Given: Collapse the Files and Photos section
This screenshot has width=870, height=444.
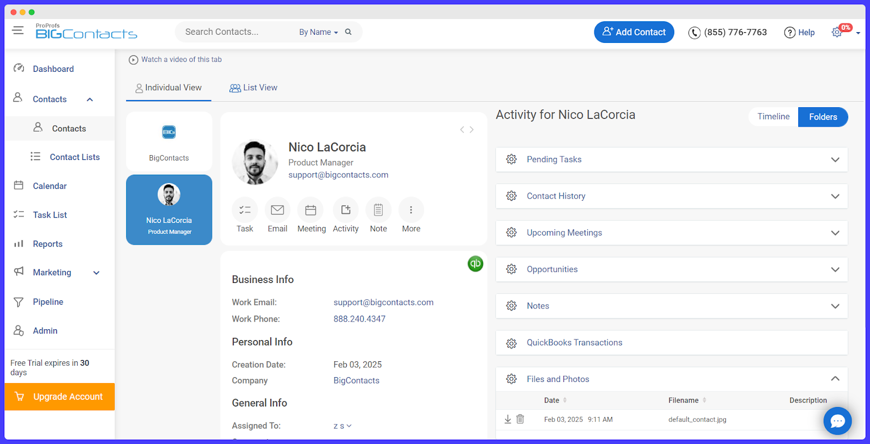Looking at the screenshot, I should click(835, 379).
